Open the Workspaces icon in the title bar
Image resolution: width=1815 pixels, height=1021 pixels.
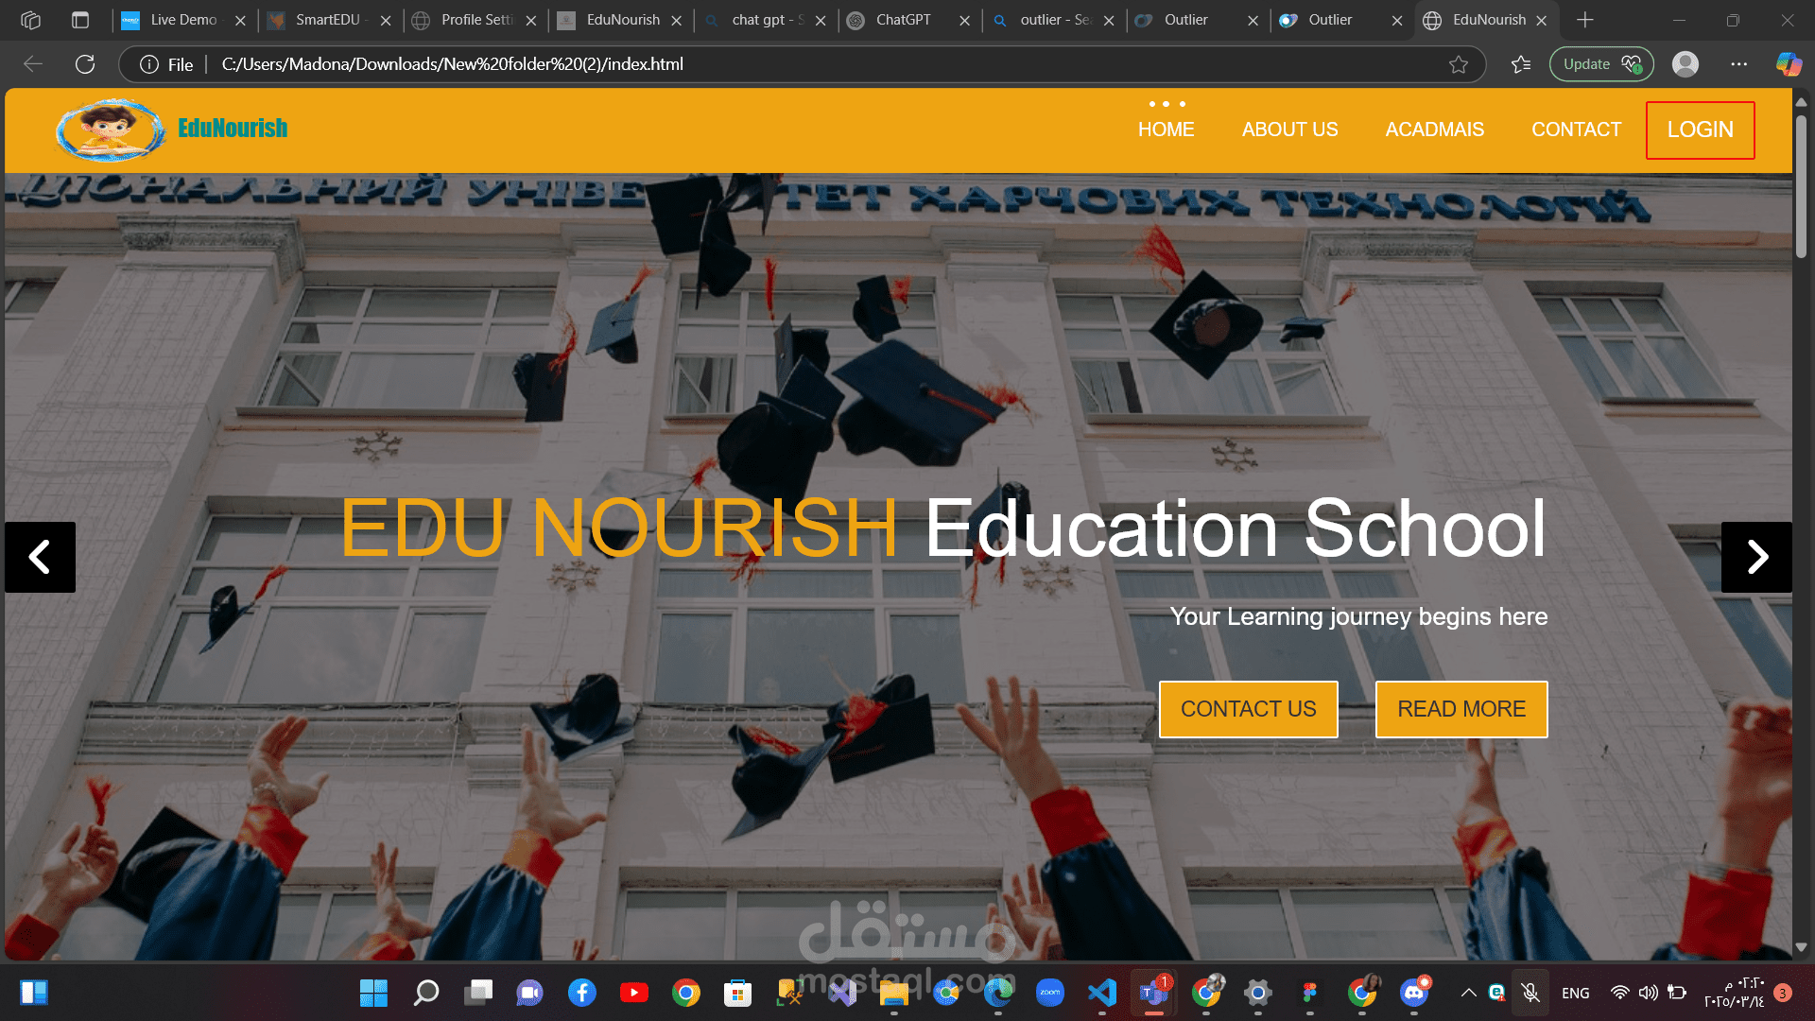pos(30,20)
